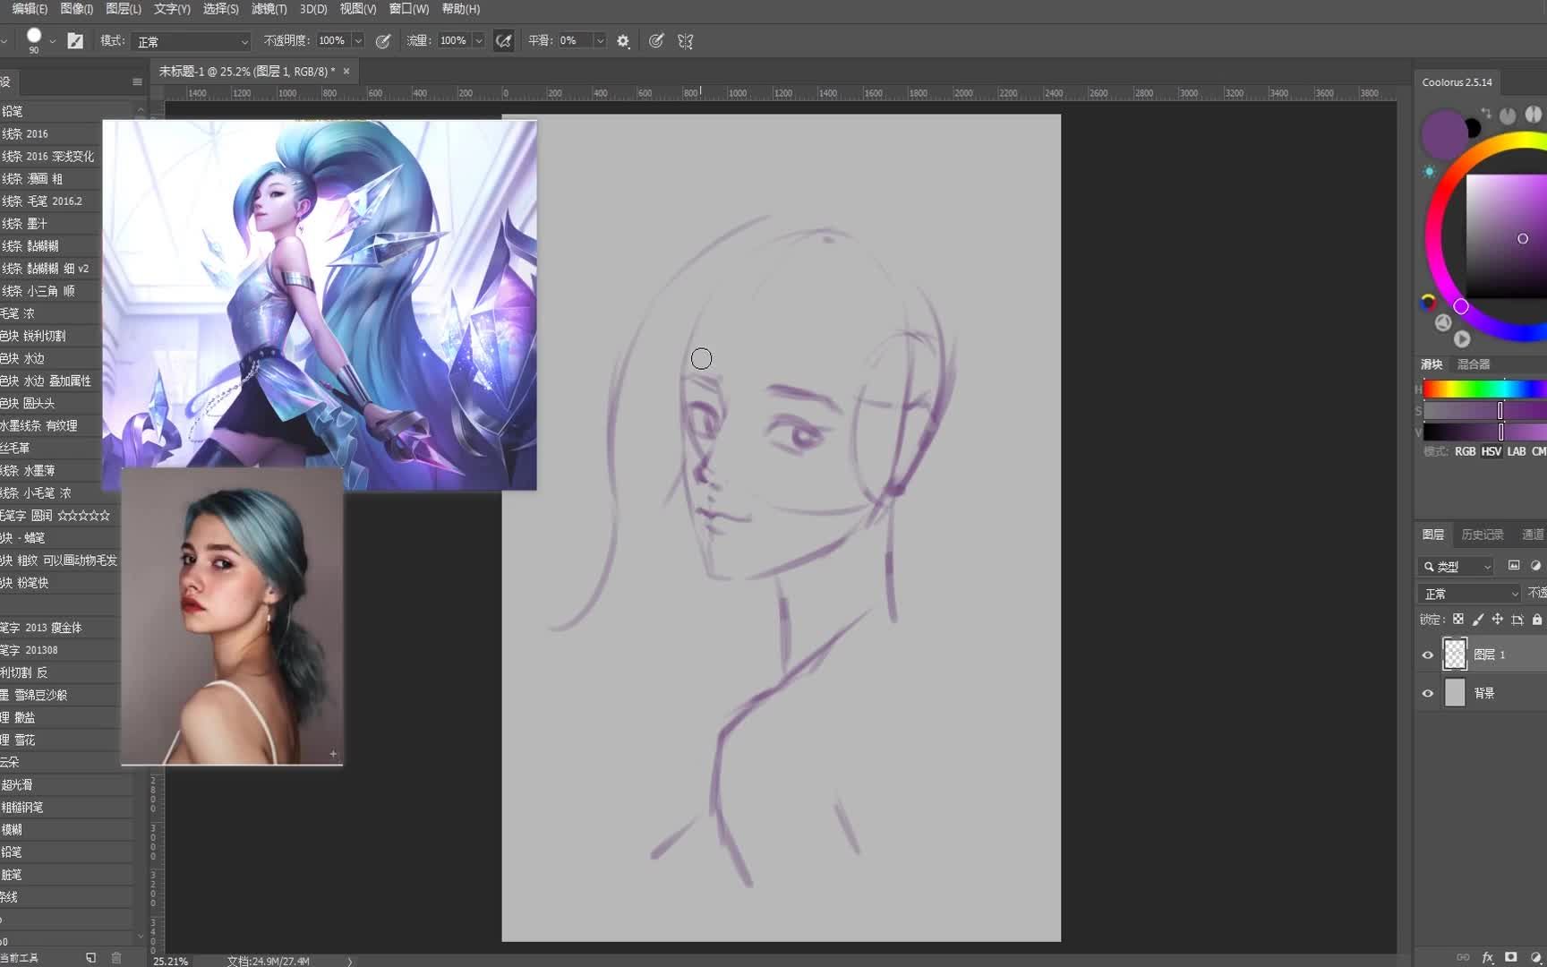Click the rainbow H hue slider
Viewport: 1547px width, 967px height.
1484,389
